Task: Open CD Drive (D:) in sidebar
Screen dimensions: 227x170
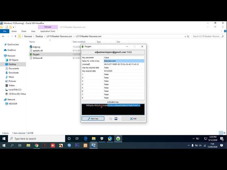Action: click(x=16, y=94)
